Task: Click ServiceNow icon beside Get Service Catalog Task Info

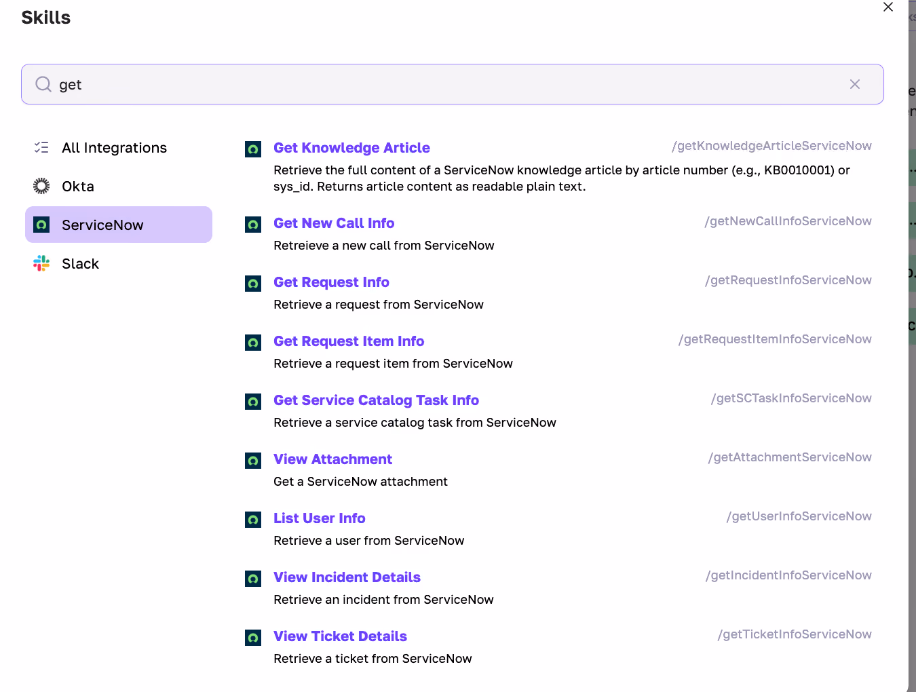Action: point(253,402)
